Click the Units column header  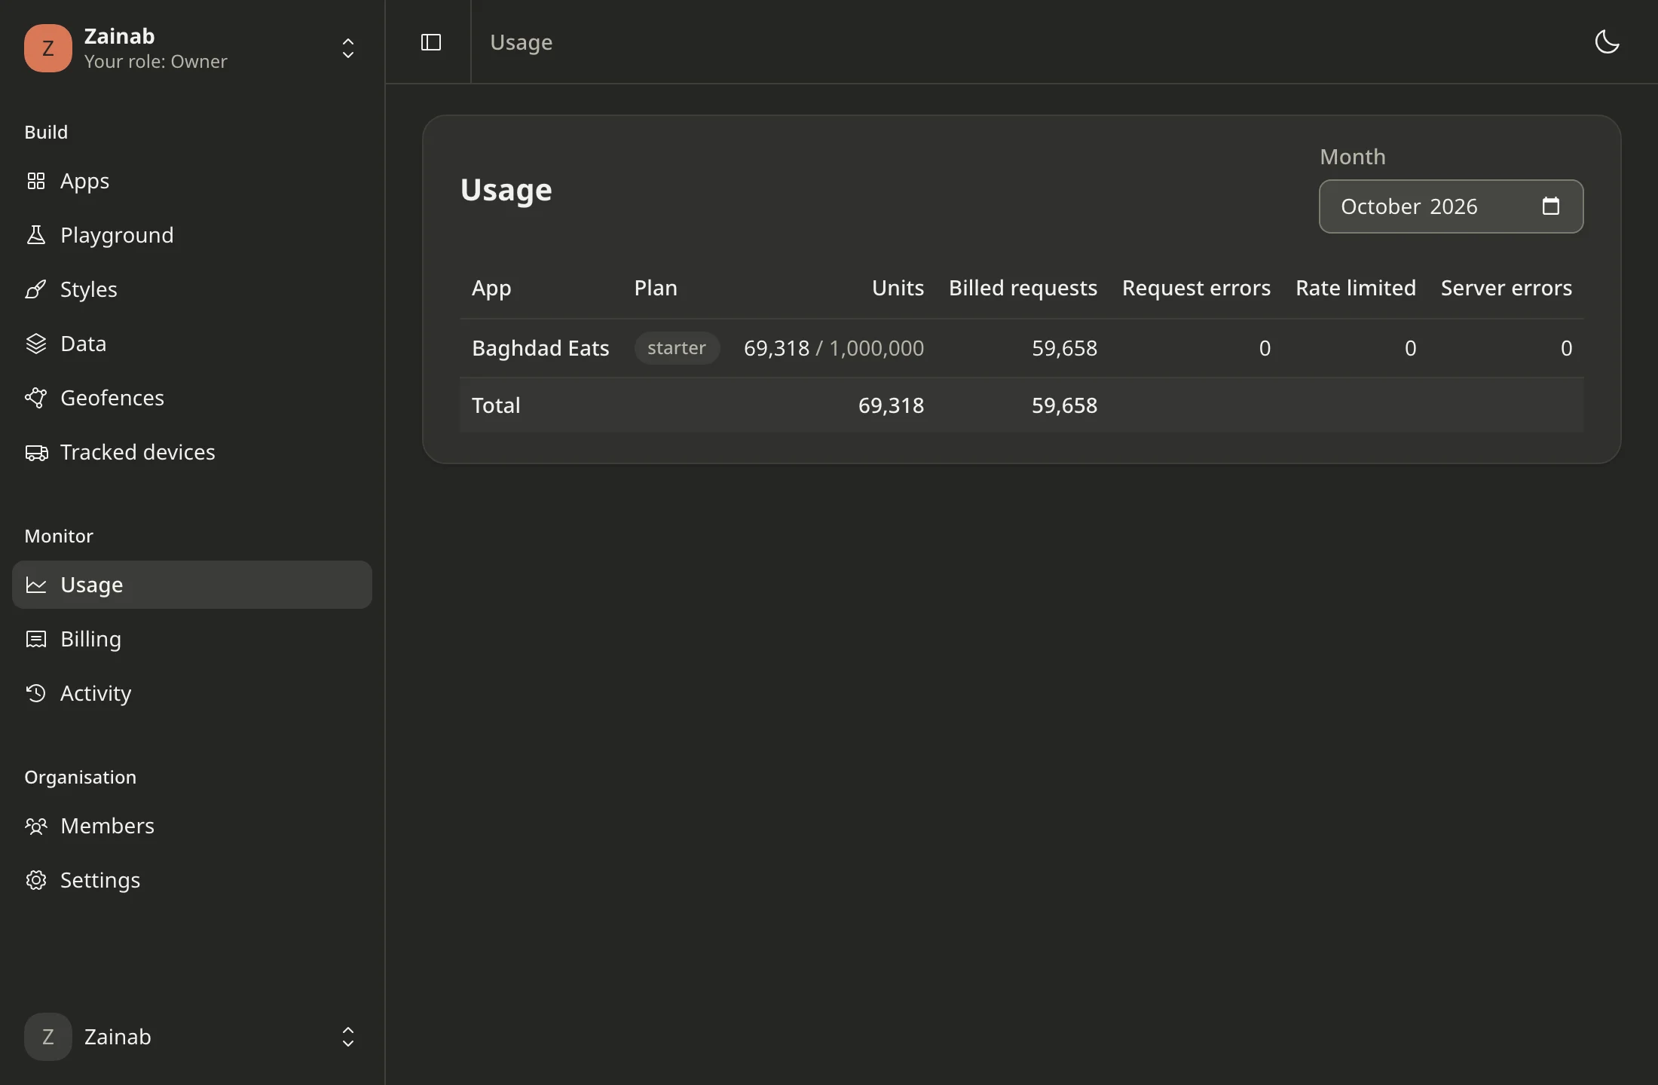898,288
